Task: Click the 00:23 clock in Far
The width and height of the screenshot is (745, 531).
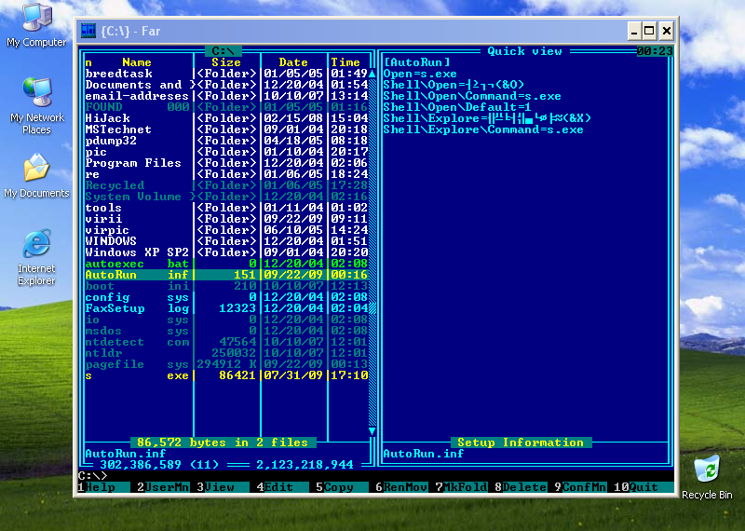Action: [x=655, y=51]
